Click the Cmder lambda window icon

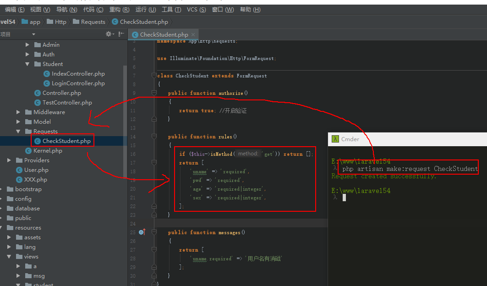(335, 139)
